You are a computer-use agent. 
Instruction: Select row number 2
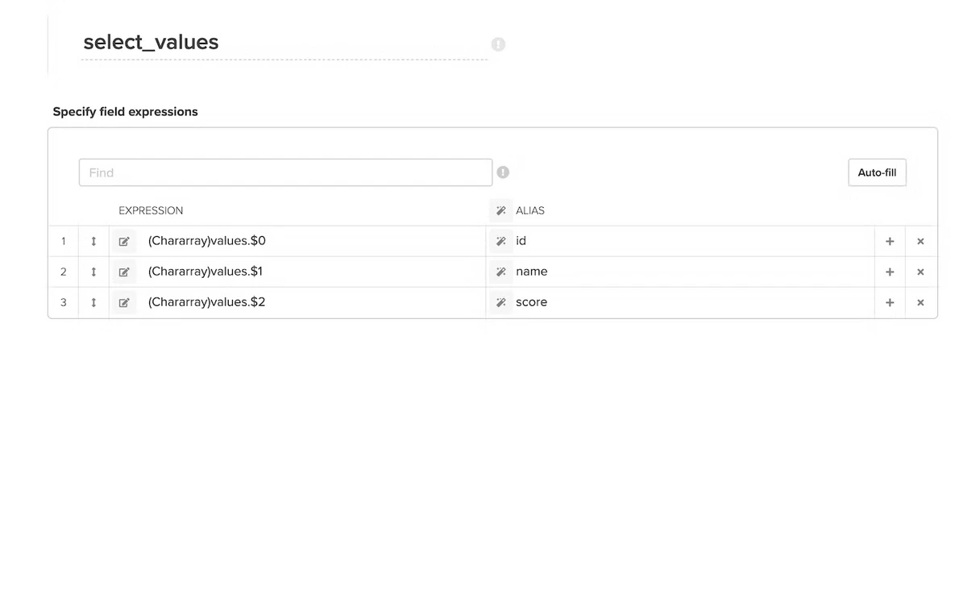[63, 272]
